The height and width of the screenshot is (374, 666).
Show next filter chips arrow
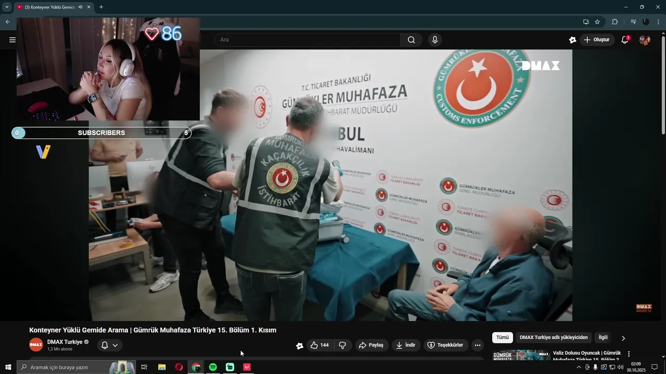(623, 338)
